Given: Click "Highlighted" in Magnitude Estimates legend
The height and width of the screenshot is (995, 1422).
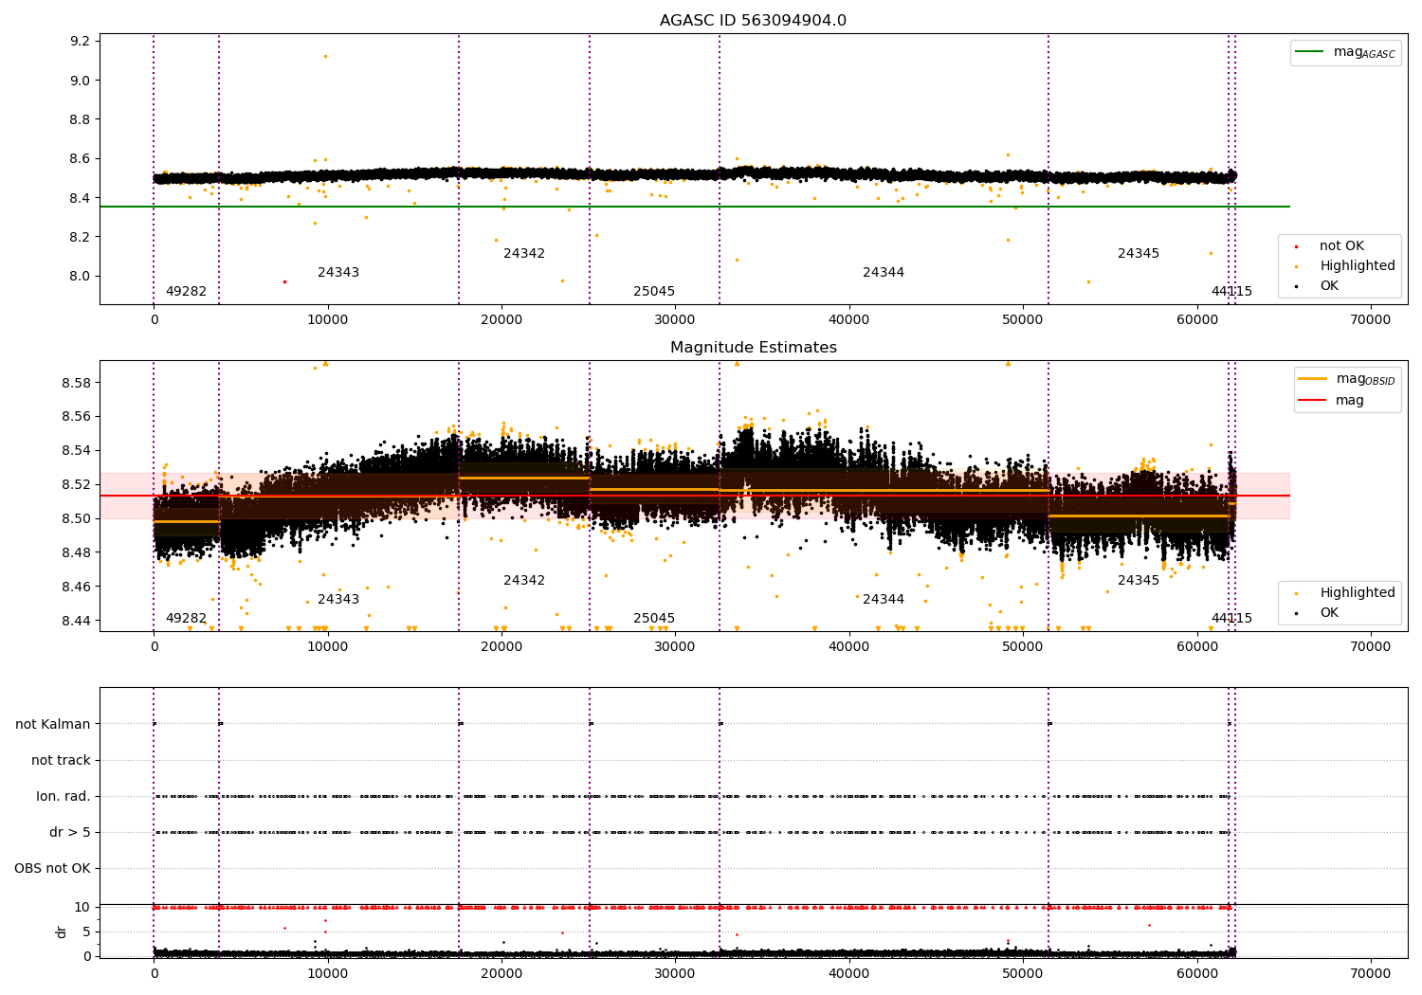Looking at the screenshot, I should 1357,592.
